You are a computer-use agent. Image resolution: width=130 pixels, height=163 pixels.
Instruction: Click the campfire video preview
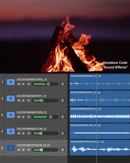(65, 37)
